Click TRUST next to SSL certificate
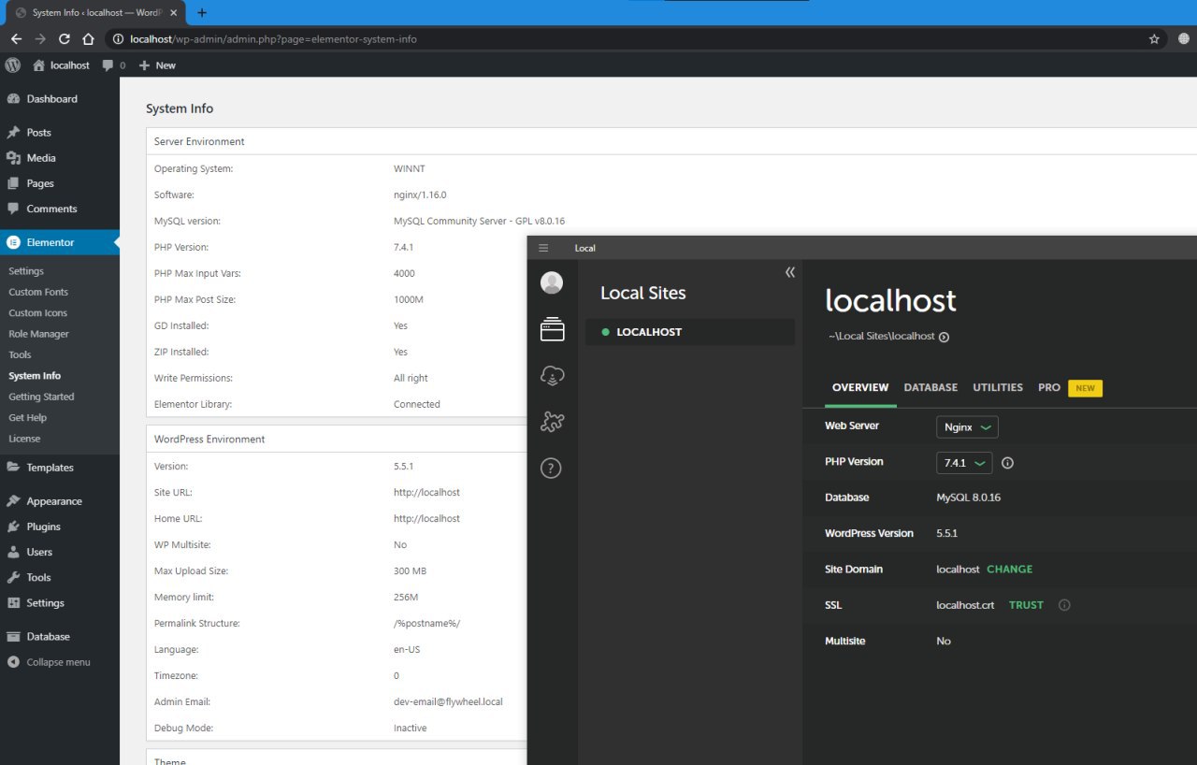Screen dimensions: 1197x765 [1026, 605]
